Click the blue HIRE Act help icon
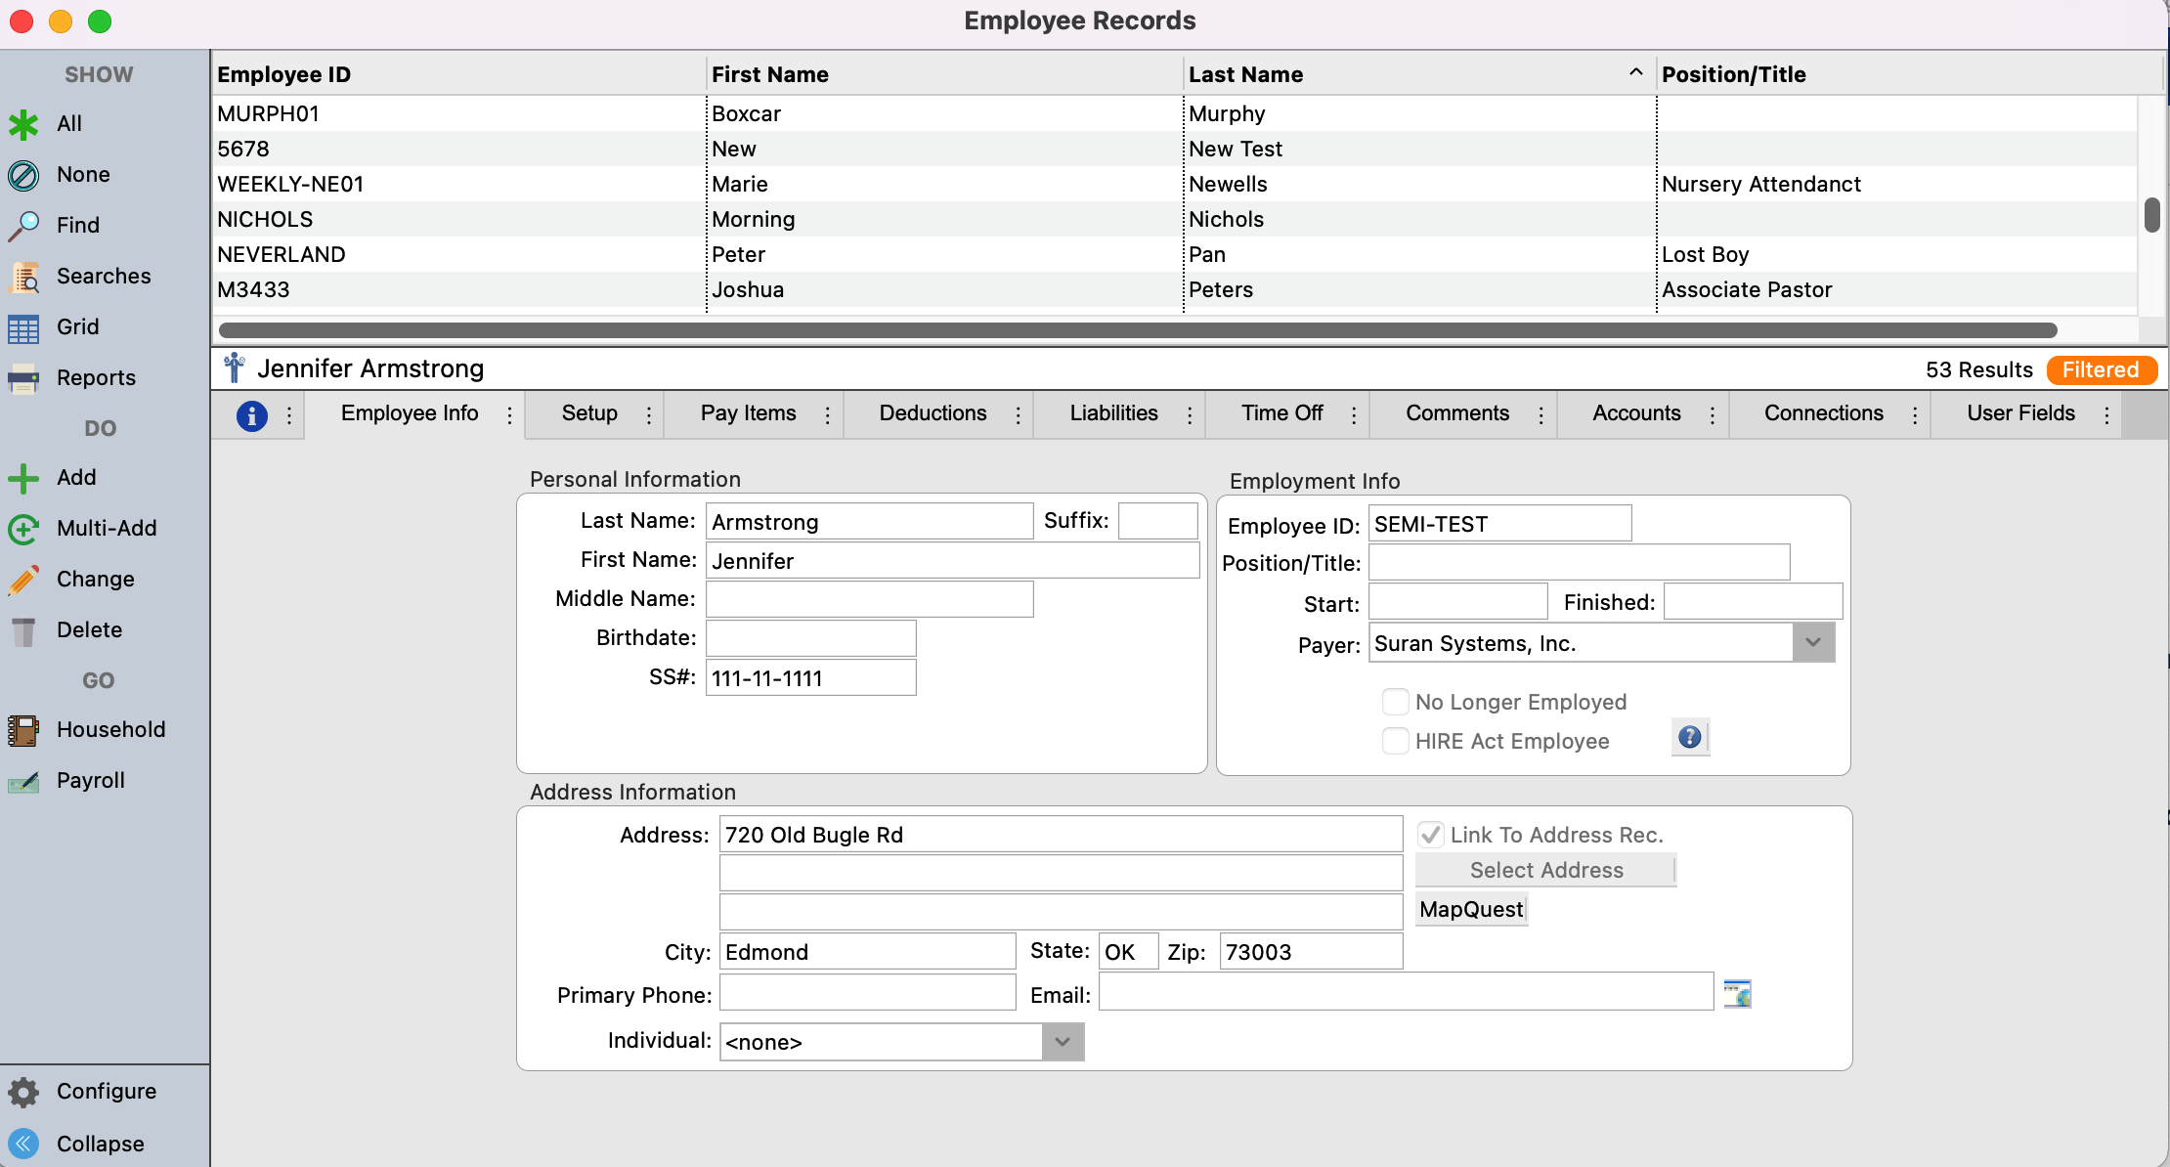The width and height of the screenshot is (2170, 1167). [x=1689, y=738]
